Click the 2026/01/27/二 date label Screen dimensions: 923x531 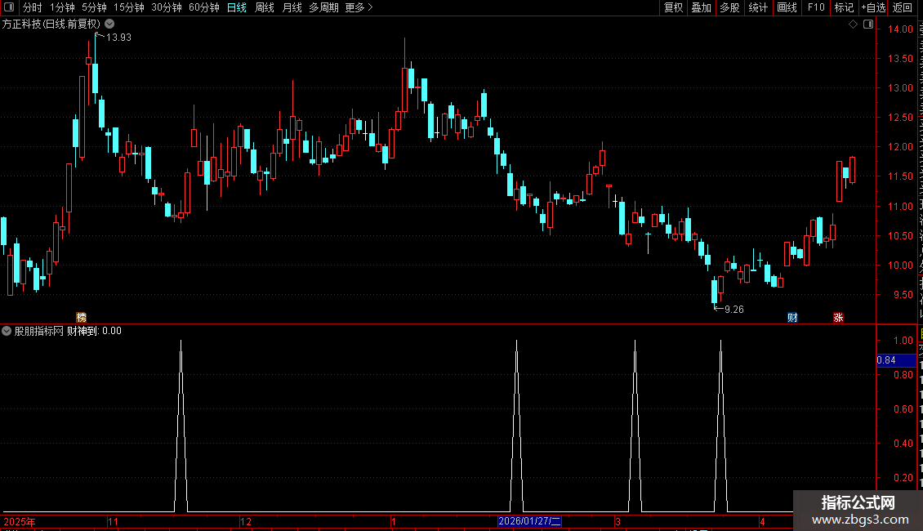pyautogui.click(x=529, y=521)
